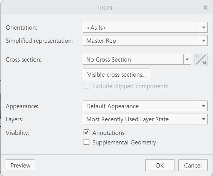The image size is (213, 176).
Task: Click the Visible cross sections button
Action: click(x=116, y=74)
